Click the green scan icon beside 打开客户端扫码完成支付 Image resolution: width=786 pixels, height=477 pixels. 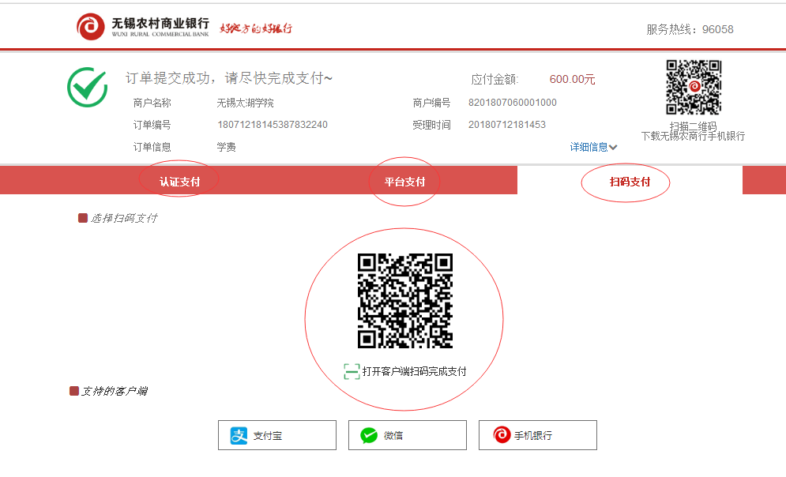[x=352, y=371]
